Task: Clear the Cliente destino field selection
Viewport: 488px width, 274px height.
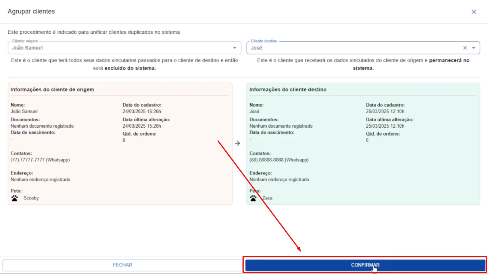Action: tap(465, 48)
